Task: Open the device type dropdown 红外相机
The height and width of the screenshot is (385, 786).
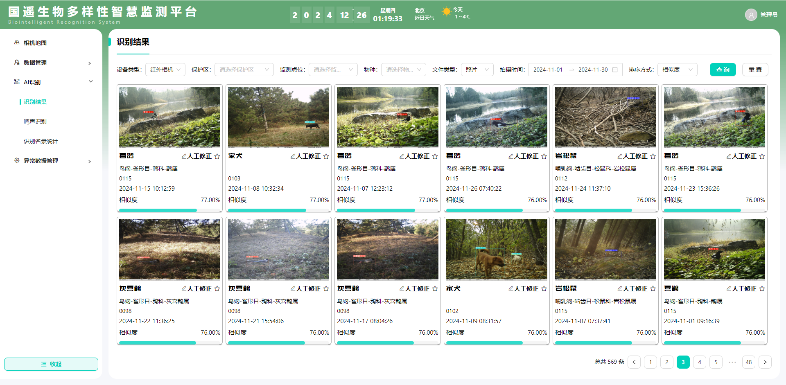Action: [165, 70]
